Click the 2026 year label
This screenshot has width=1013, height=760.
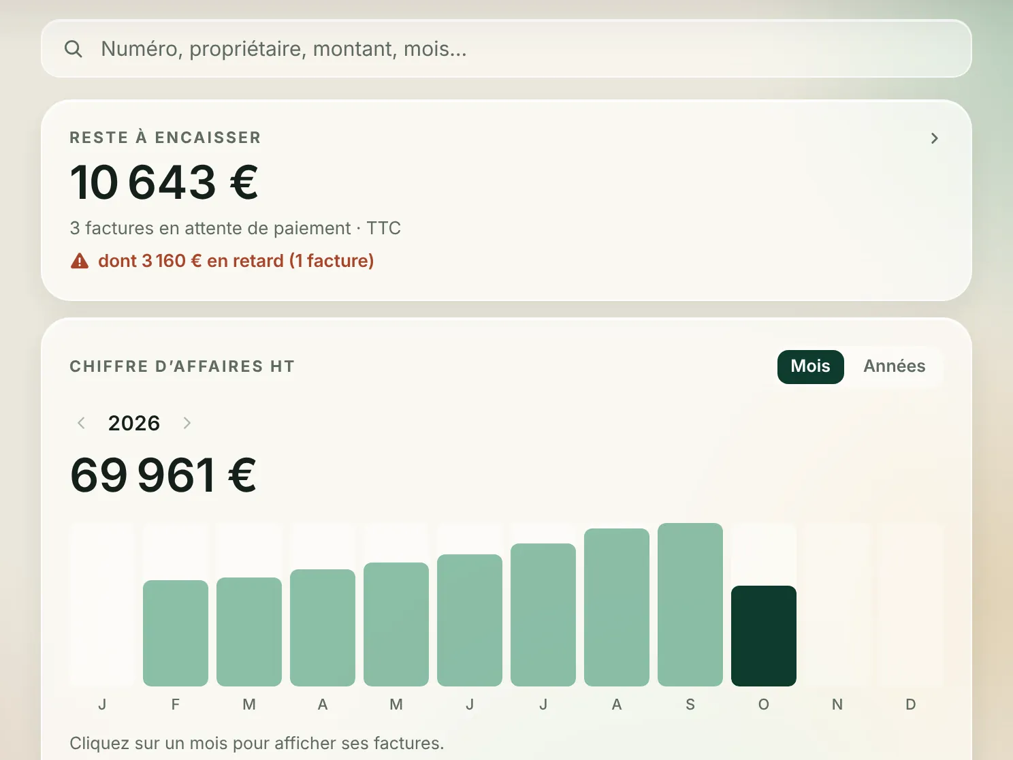[x=134, y=423]
